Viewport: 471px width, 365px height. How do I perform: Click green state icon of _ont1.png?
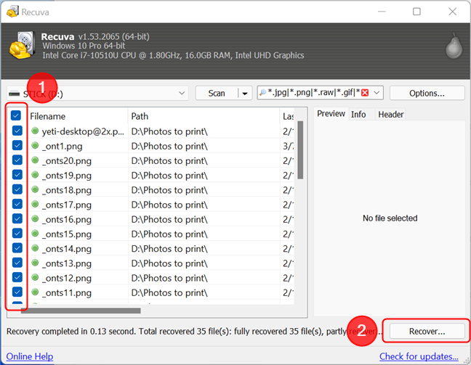pos(35,145)
